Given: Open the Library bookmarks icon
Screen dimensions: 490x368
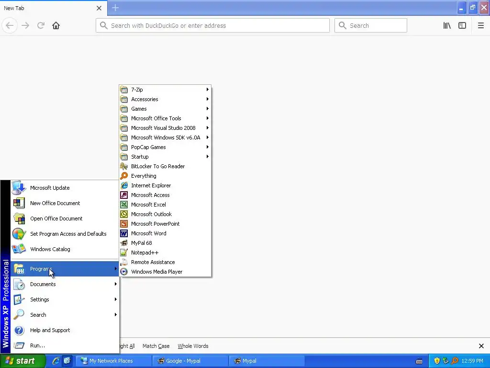Looking at the screenshot, I should (x=447, y=25).
